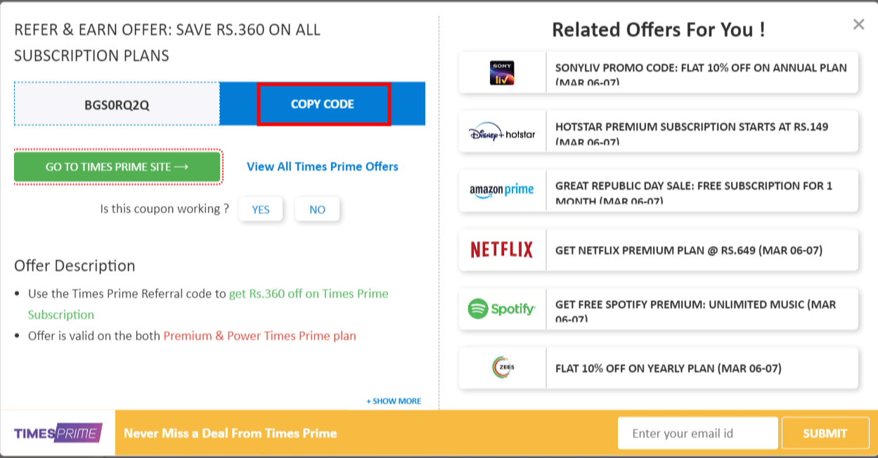The height and width of the screenshot is (458, 878).
Task: Click the SonyLIV logo icon
Action: point(502,72)
